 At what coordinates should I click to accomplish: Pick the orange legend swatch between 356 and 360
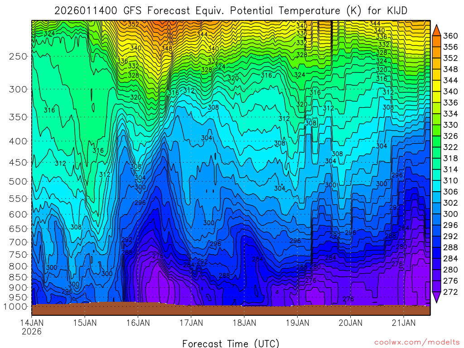point(436,41)
